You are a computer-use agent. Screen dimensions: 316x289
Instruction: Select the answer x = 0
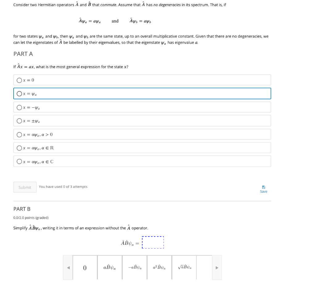19,80
